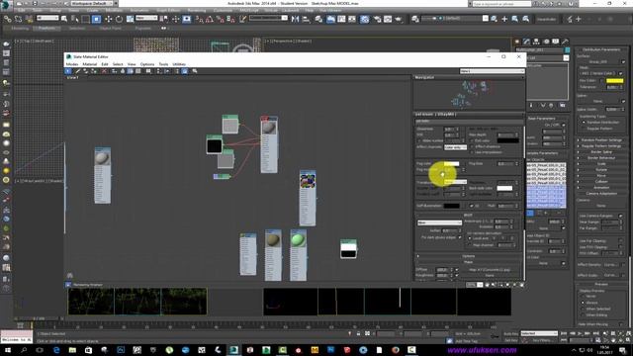Viewport: 633px width, 356px height.
Task: Switch to the Modify command panel tab
Action: click(526, 42)
